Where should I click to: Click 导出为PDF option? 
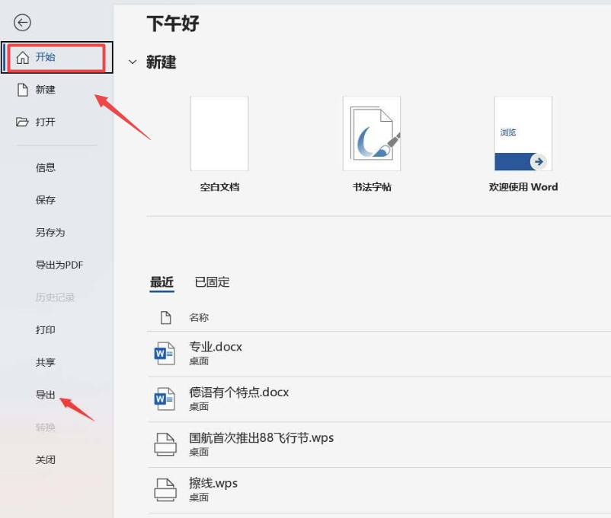click(x=59, y=265)
